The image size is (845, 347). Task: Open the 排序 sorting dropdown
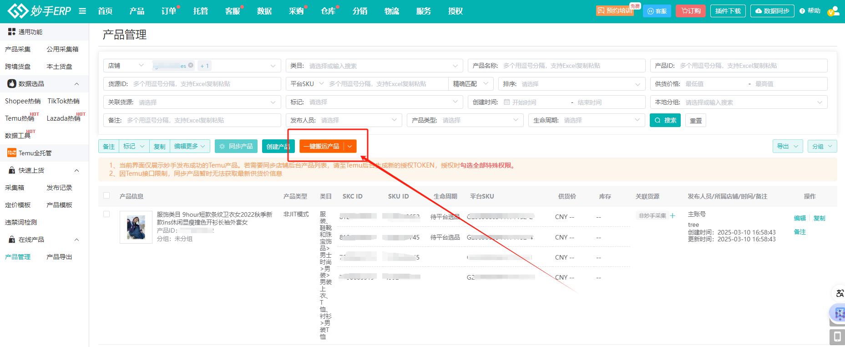pyautogui.click(x=572, y=84)
